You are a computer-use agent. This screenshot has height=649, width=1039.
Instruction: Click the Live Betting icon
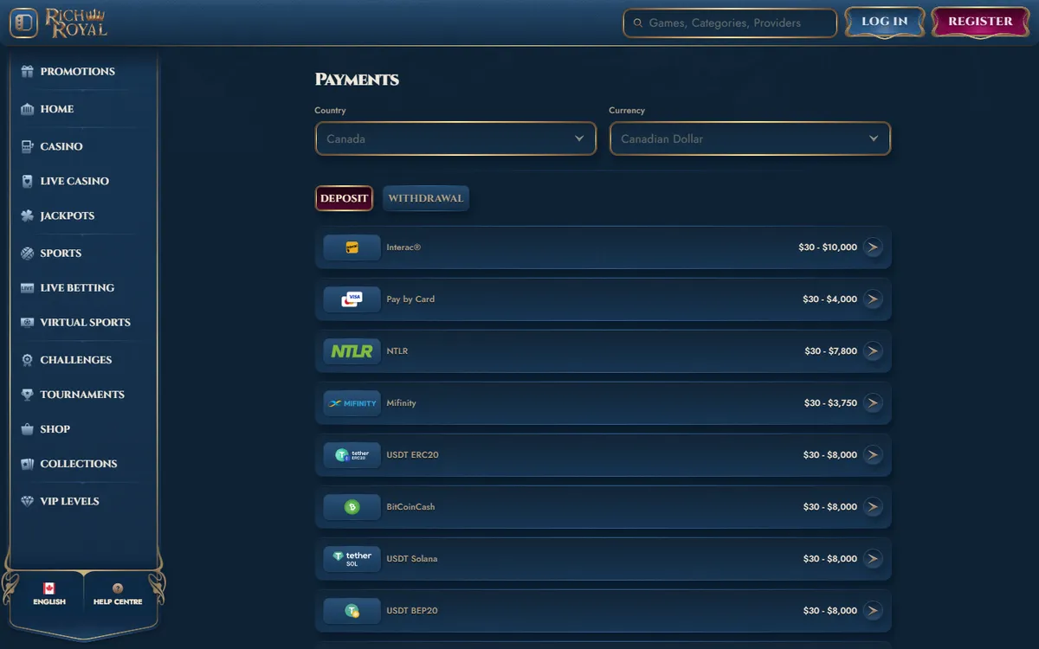[27, 288]
